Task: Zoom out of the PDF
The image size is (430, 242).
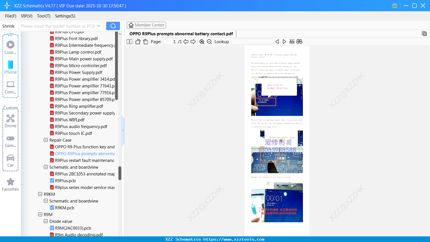Action: pos(209,42)
